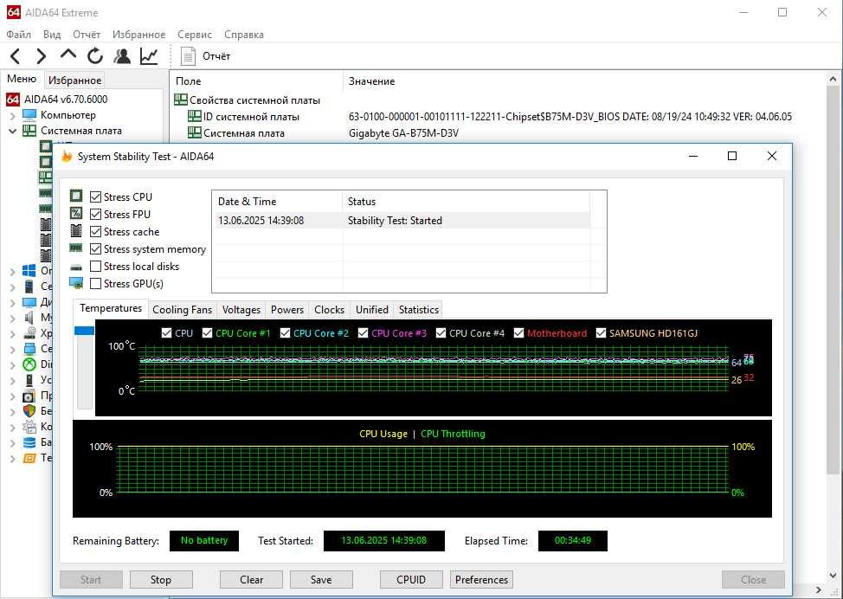Viewport: 843px width, 599px height.
Task: Open the Файл menu
Action: pos(19,35)
